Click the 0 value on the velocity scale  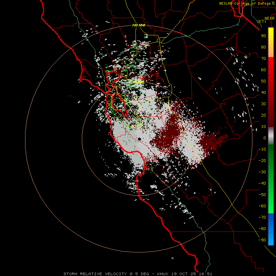[265, 138]
